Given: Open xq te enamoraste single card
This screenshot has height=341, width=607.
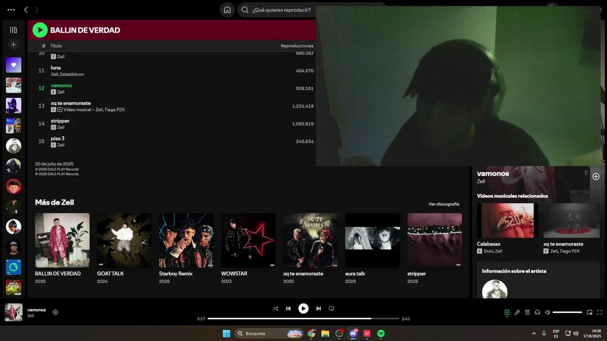Looking at the screenshot, I should [311, 249].
